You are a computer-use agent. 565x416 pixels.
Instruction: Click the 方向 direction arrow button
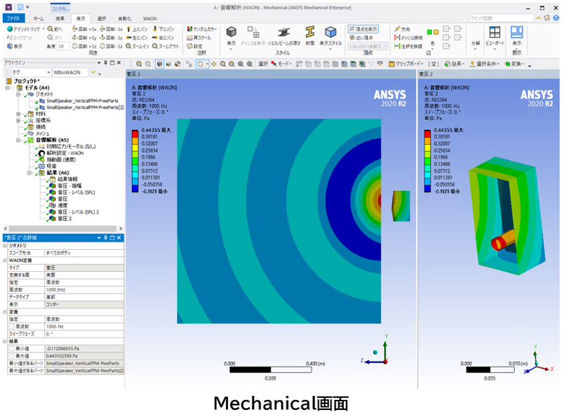click(x=402, y=29)
